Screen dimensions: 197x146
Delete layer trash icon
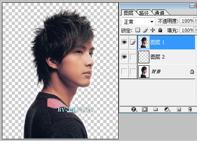click(x=190, y=109)
